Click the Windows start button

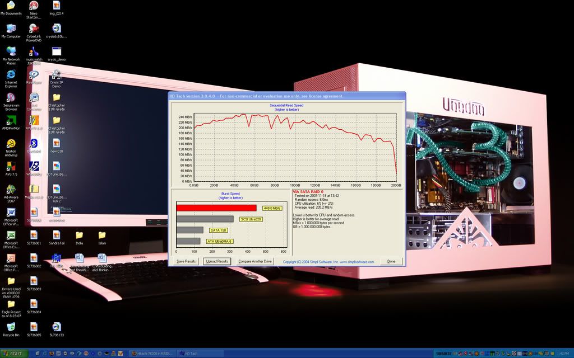tap(14, 354)
